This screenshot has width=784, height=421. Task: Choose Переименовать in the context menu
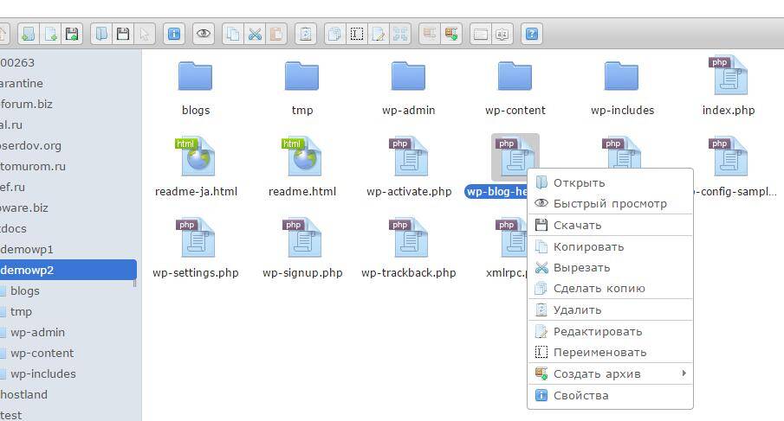[610, 352]
